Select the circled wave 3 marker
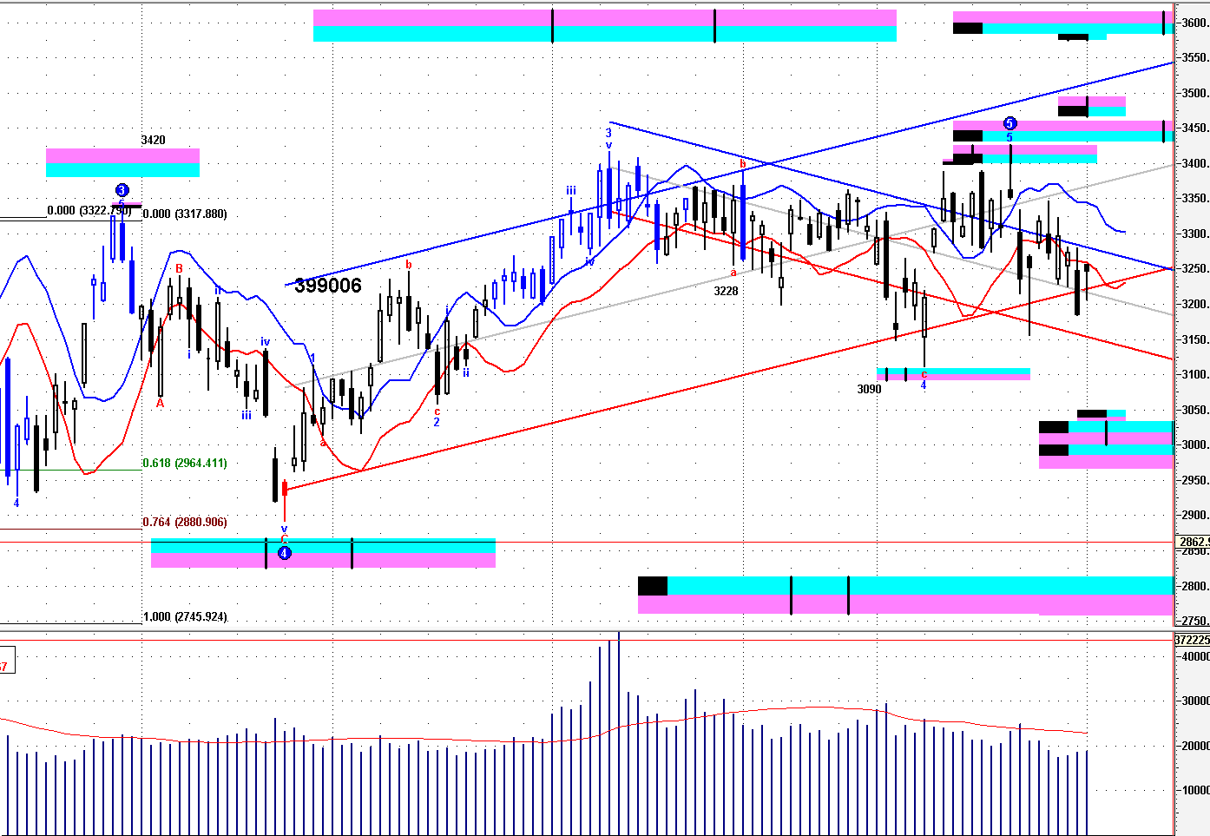Screen dimensions: 1210x836 coord(122,190)
